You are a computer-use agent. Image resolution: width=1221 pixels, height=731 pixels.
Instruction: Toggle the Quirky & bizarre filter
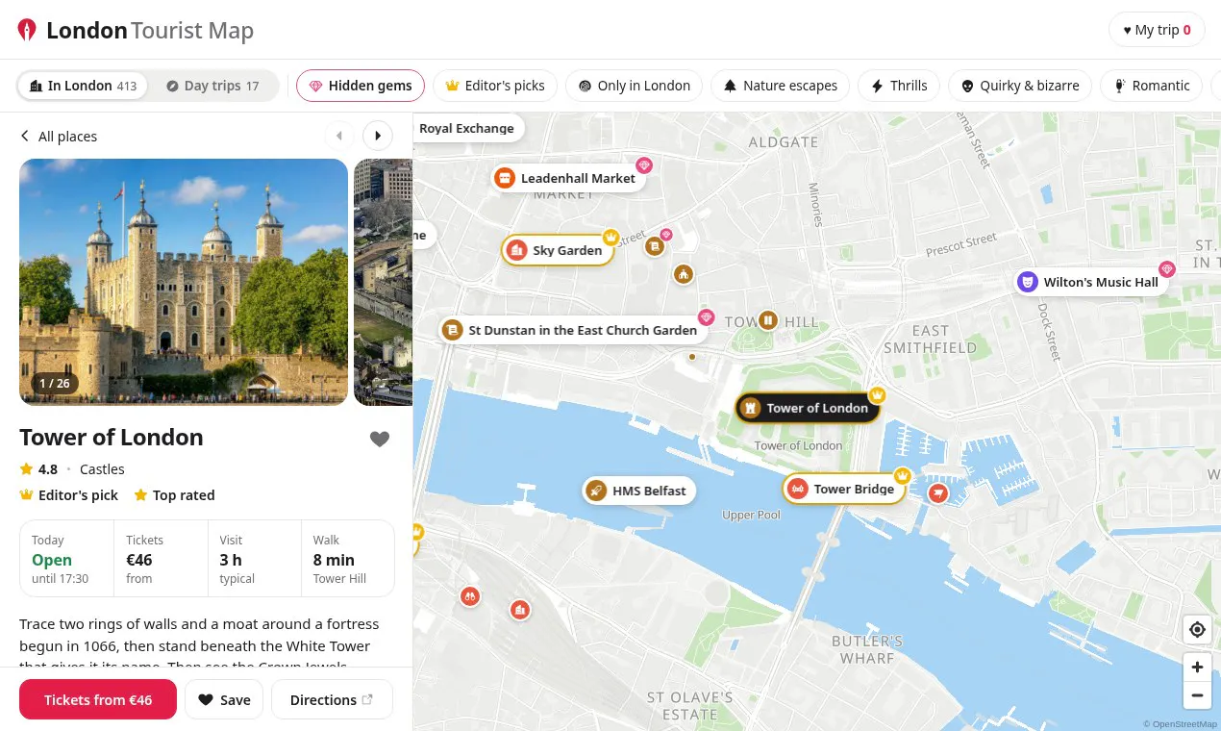point(1019,86)
